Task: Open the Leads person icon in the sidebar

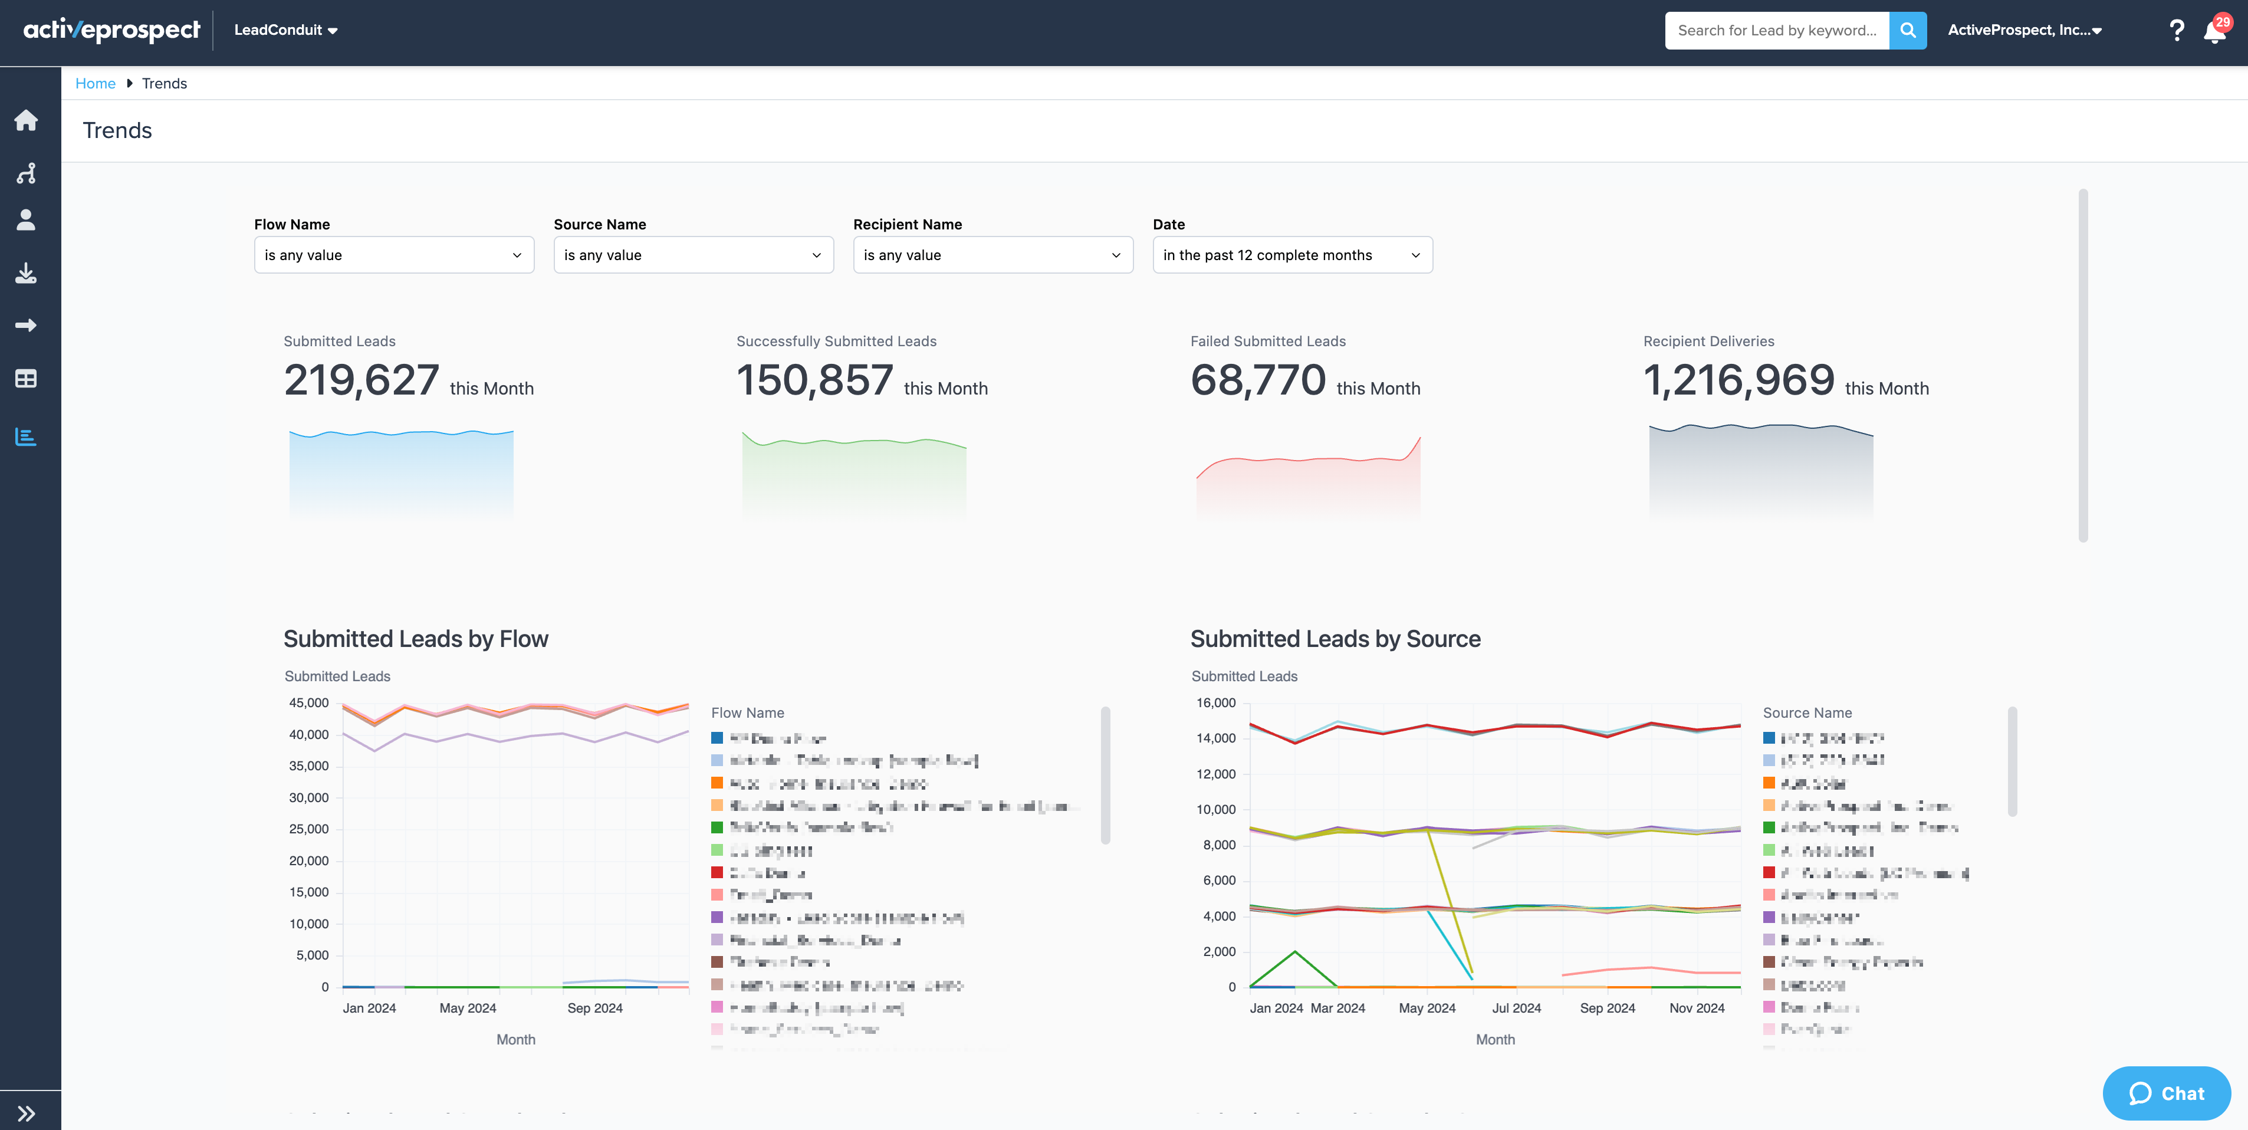Action: tap(26, 220)
